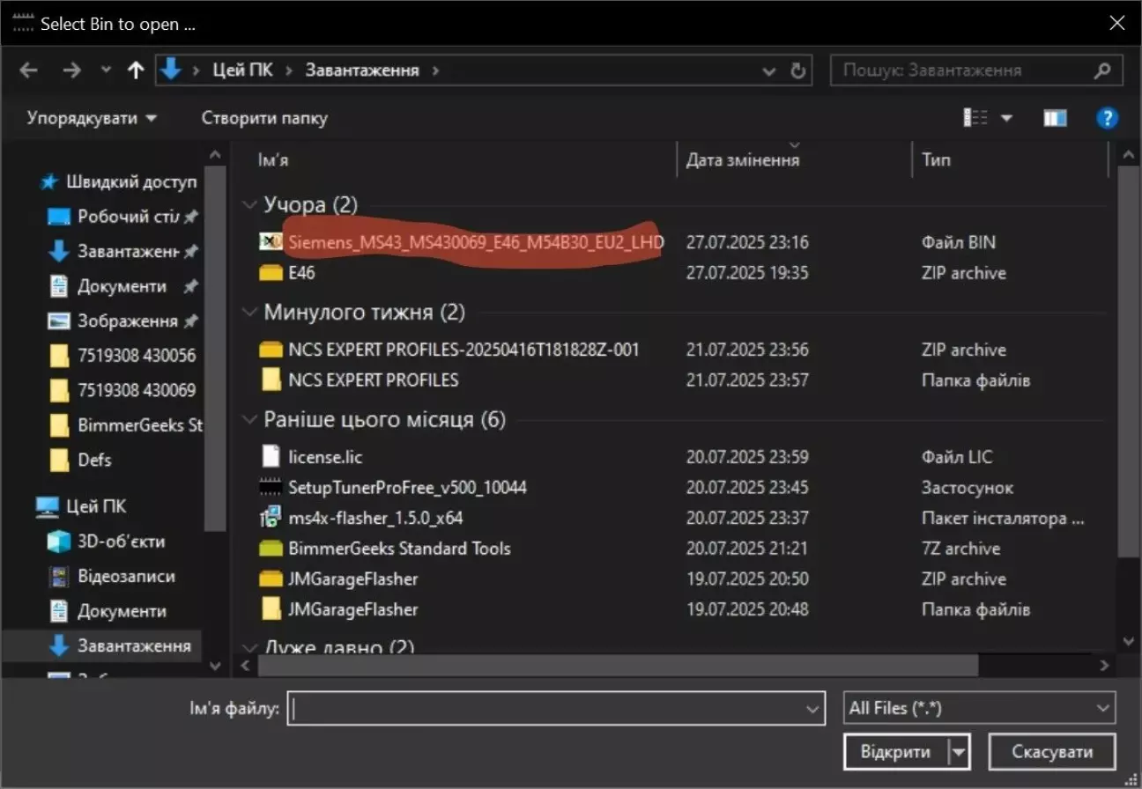1142x789 pixels.
Task: Collapse the Учора (2) group
Action: coord(249,205)
